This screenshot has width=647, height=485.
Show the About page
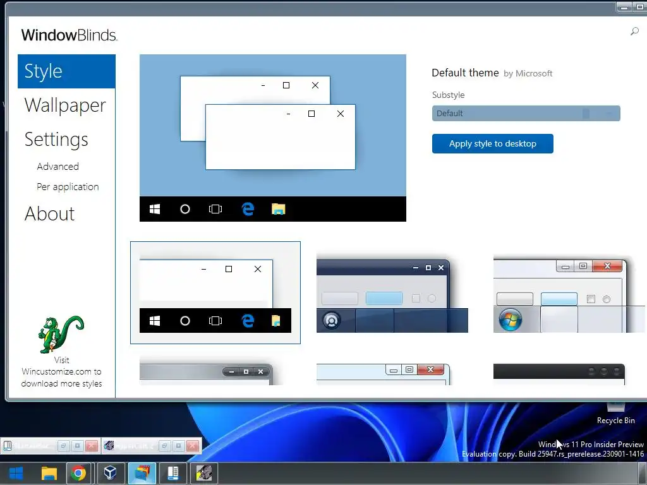[x=49, y=213]
